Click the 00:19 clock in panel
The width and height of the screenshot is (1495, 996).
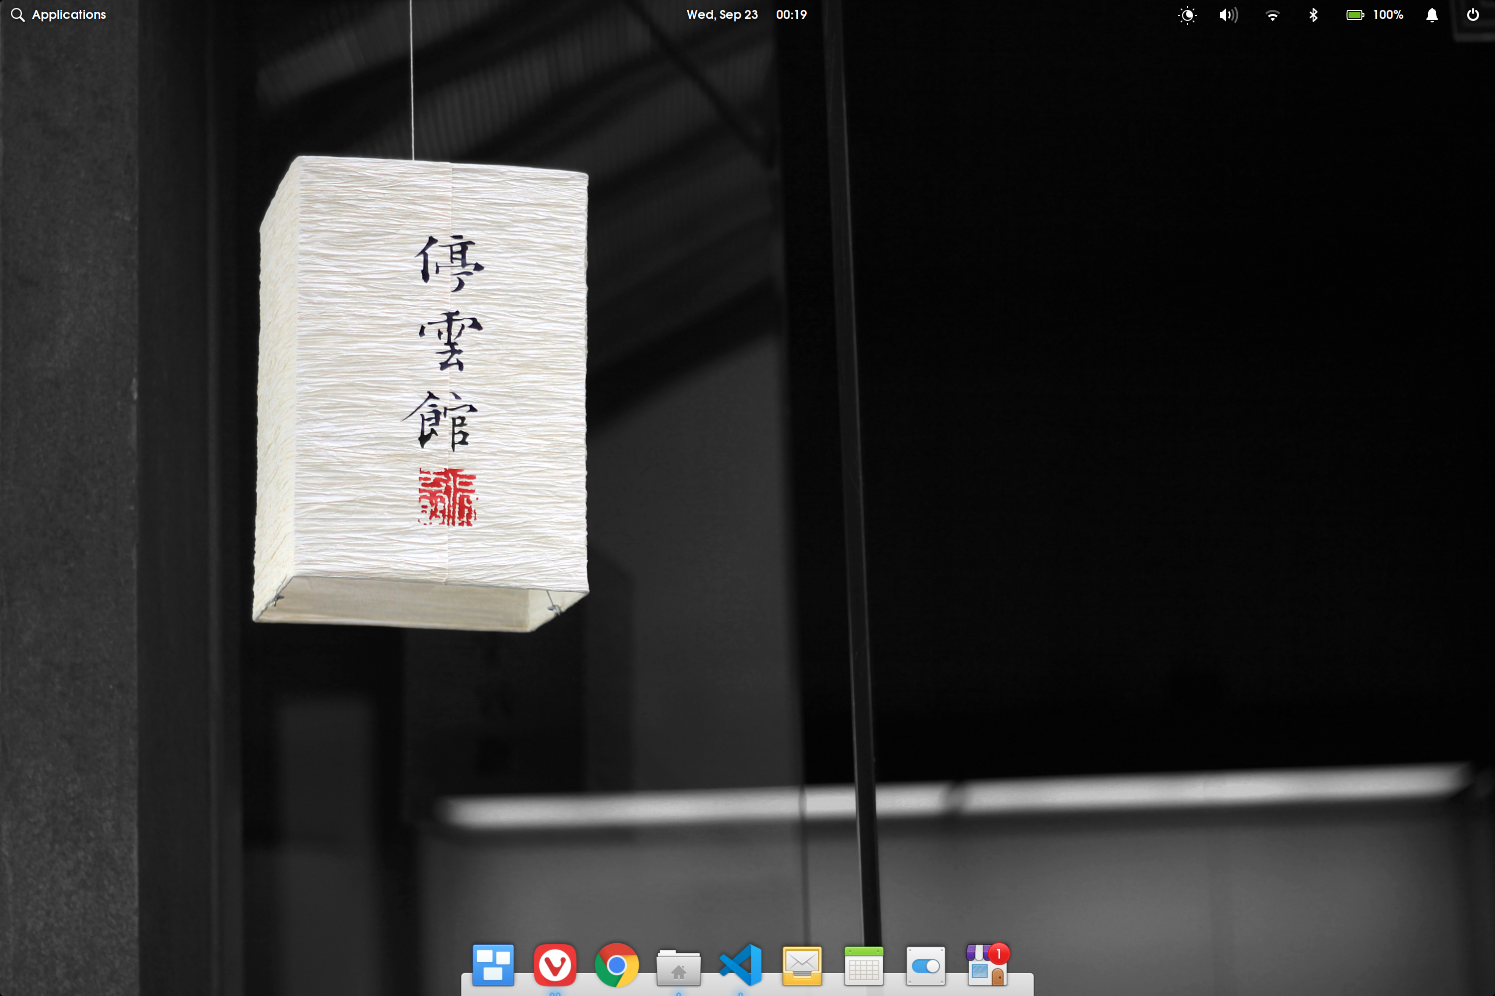point(791,14)
